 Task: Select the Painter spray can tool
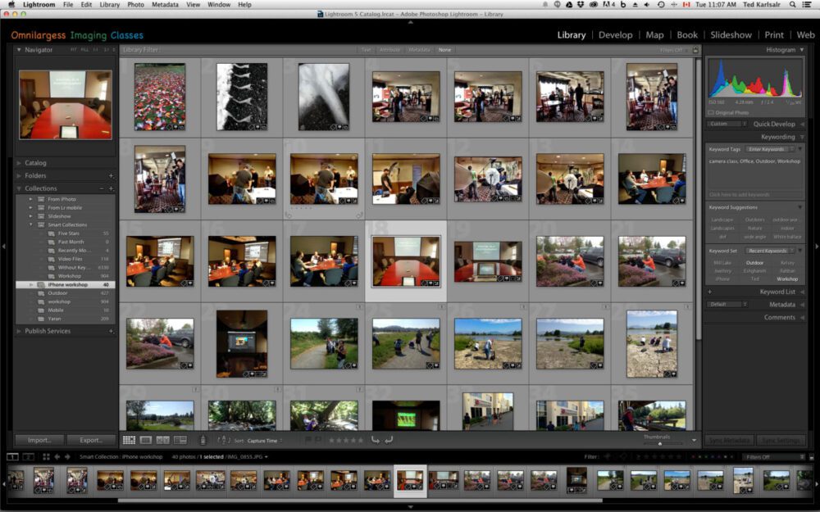pos(203,441)
